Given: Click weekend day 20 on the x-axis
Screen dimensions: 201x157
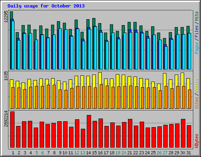Looking at the screenshot, I should (124, 153).
